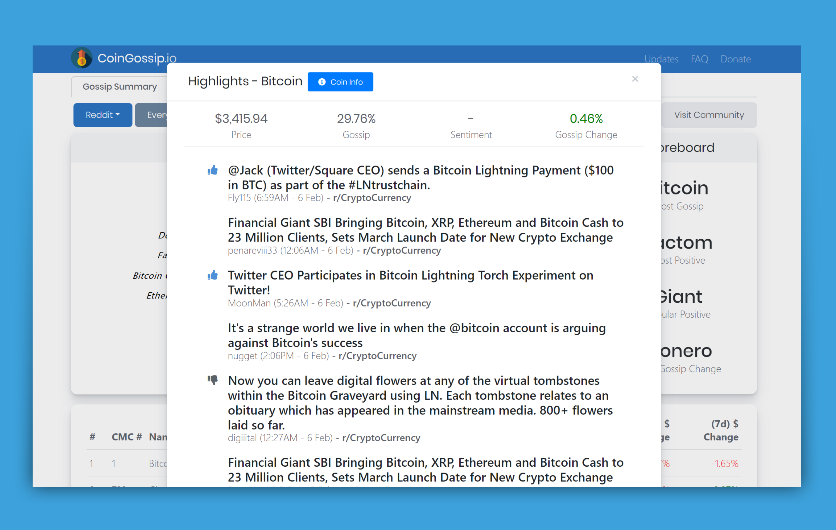
Task: Close the Bitcoin Highlights modal
Action: pyautogui.click(x=635, y=79)
